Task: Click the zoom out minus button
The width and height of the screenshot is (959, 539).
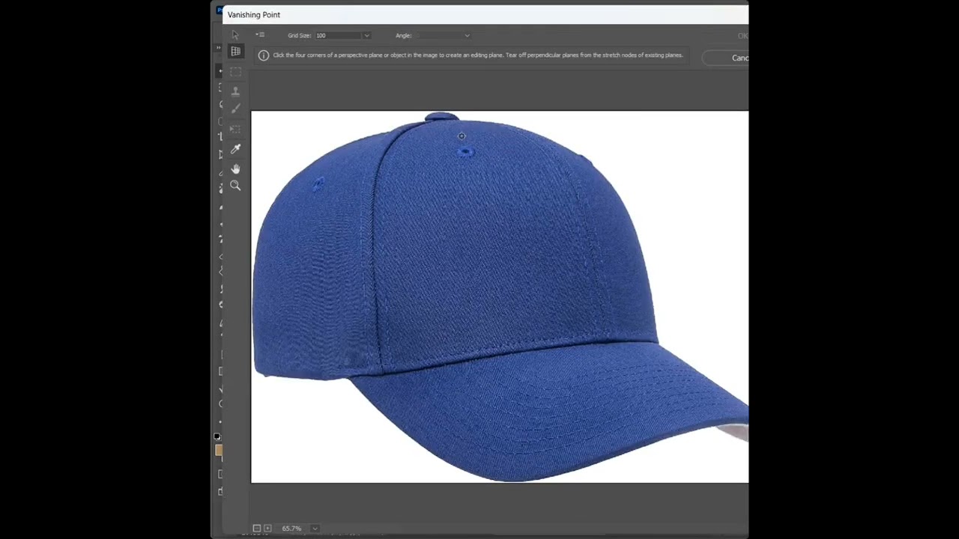Action: coord(256,529)
